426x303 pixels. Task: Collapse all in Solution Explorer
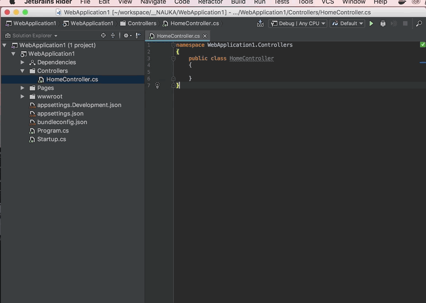[x=113, y=35]
